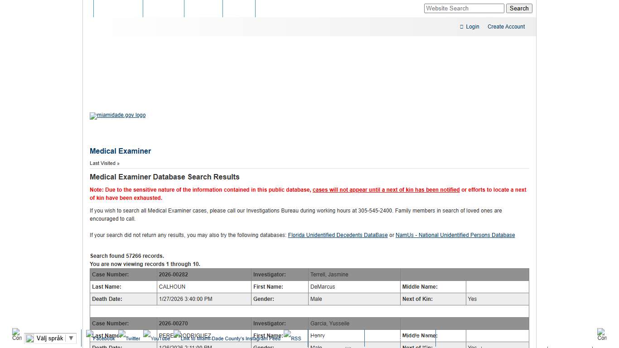The height and width of the screenshot is (348, 619).
Task: Click the miamidade.gov logo image
Action: click(x=117, y=116)
